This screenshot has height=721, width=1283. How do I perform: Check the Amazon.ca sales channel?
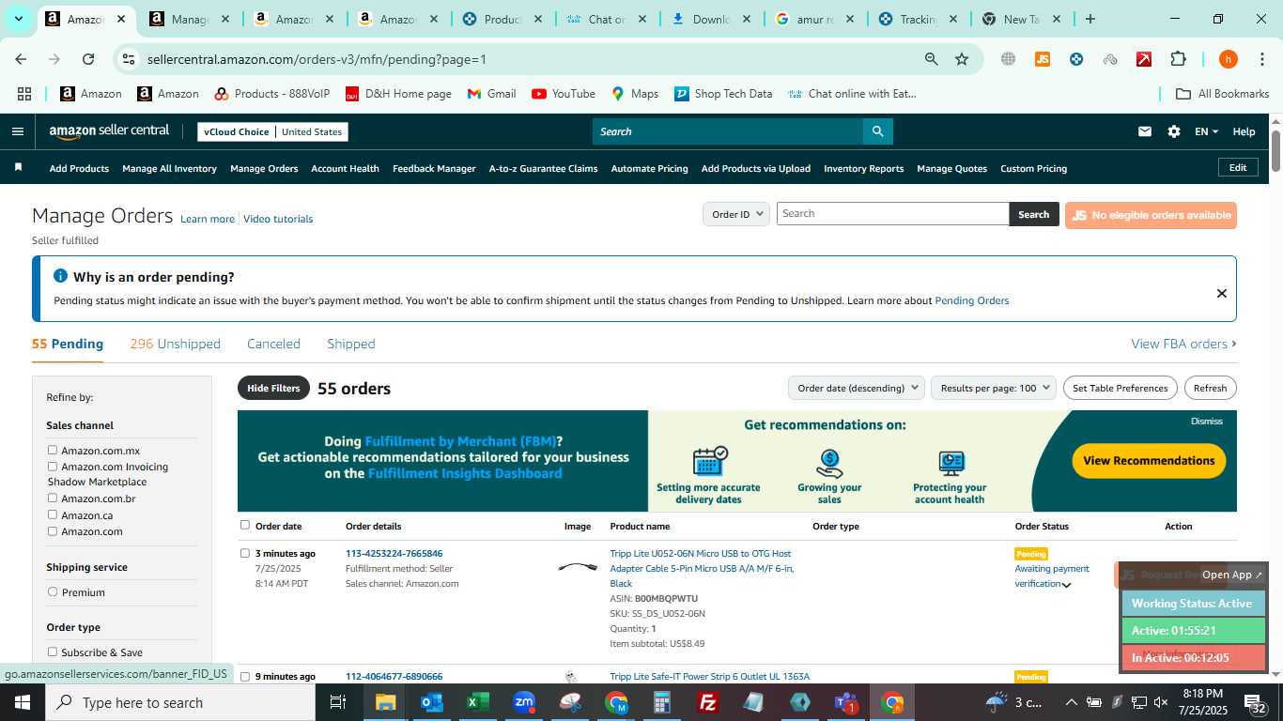point(53,514)
